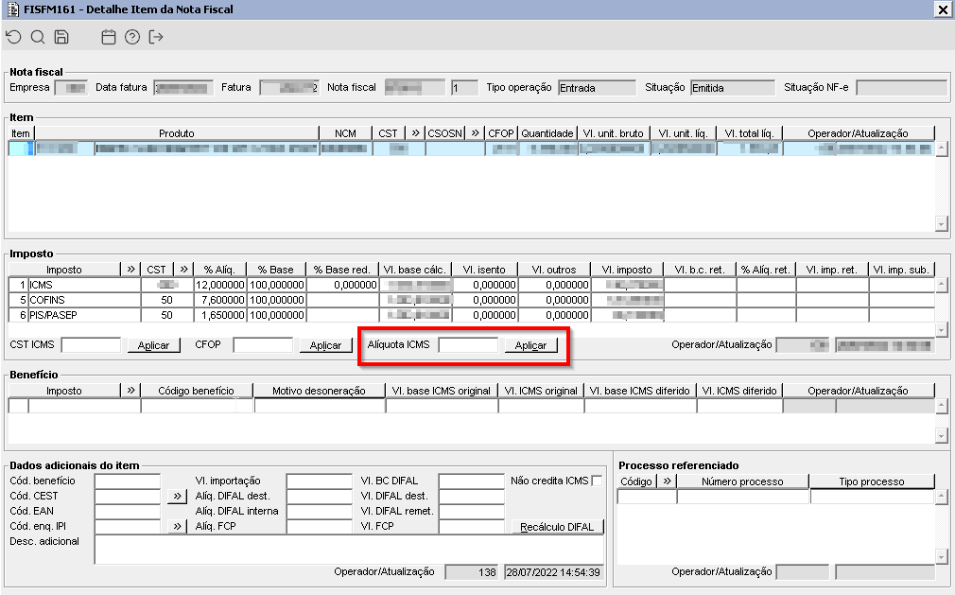This screenshot has width=955, height=595.
Task: Click the Recálculo DIFAL button
Action: 557,527
